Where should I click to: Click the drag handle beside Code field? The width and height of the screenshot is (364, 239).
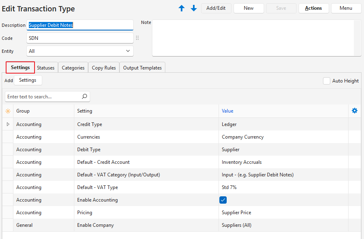pyautogui.click(x=137, y=38)
